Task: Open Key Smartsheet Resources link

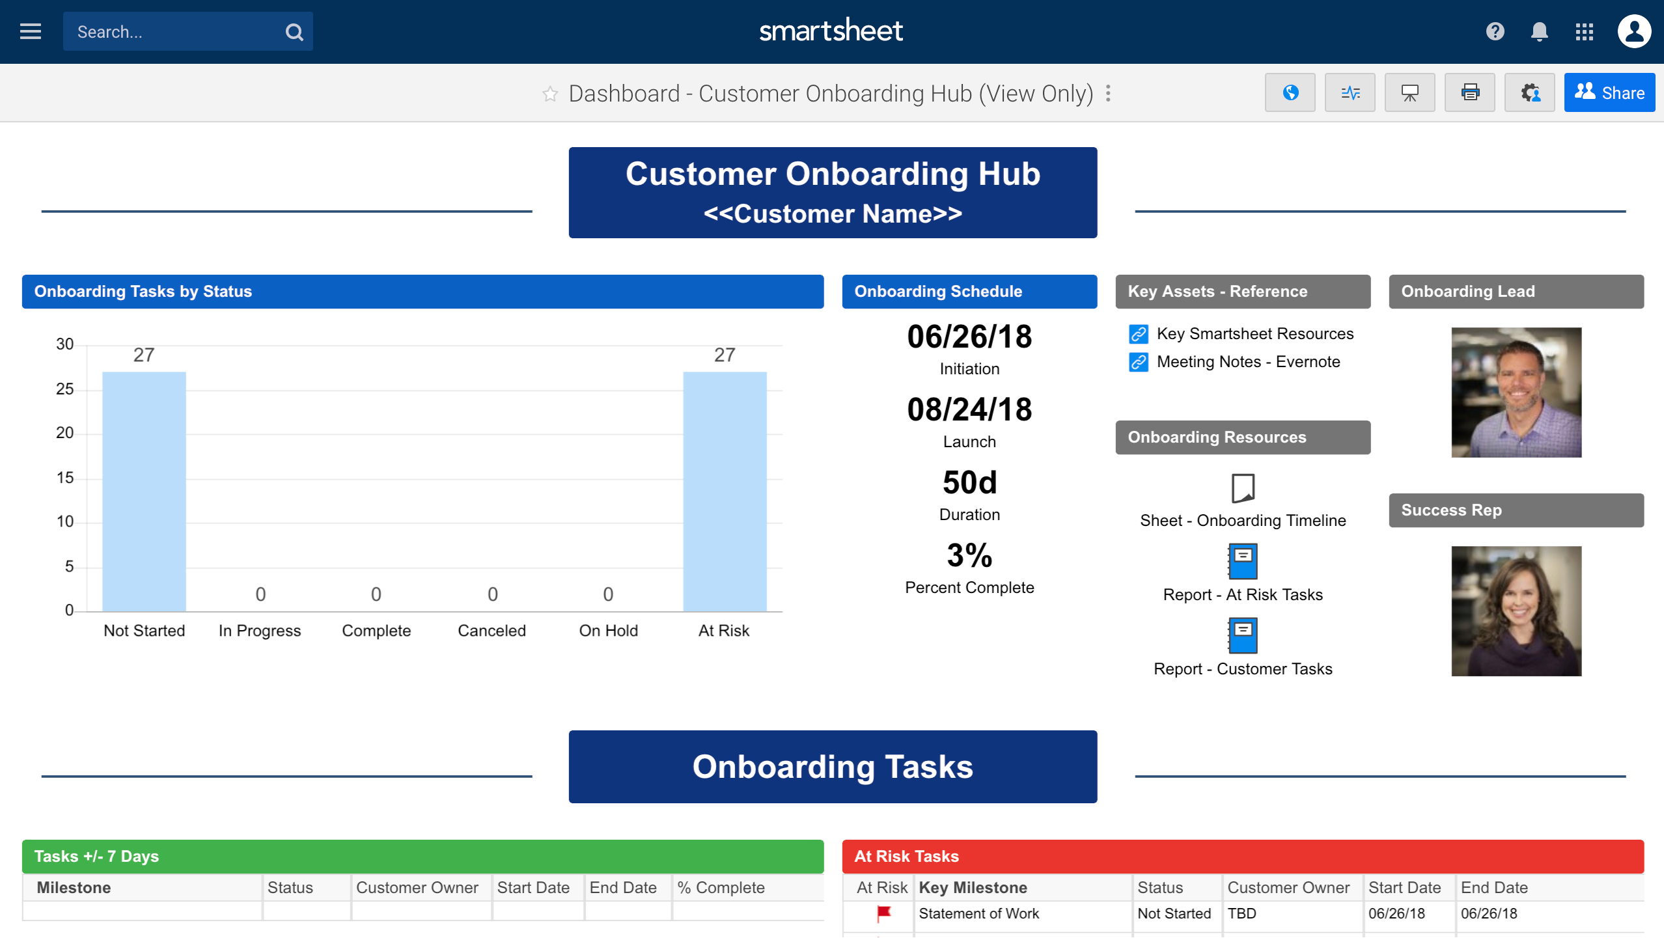Action: tap(1255, 334)
